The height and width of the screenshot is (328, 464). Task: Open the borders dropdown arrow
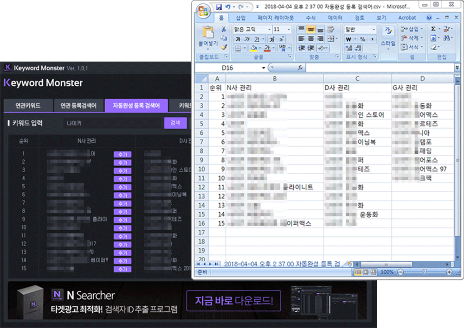(245, 48)
